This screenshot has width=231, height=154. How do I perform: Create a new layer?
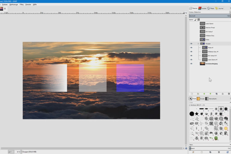[x=192, y=94]
